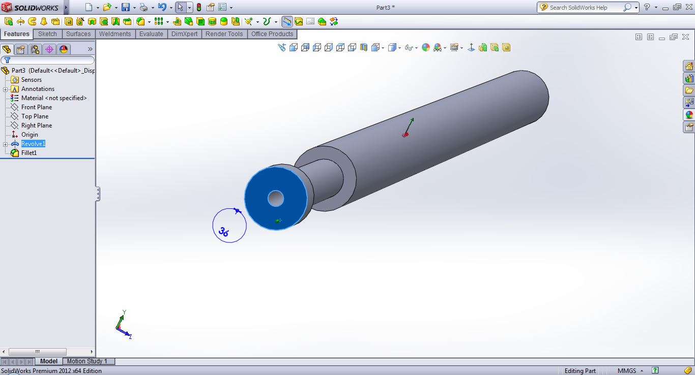Open the Motion Study 1 tab

[87, 361]
